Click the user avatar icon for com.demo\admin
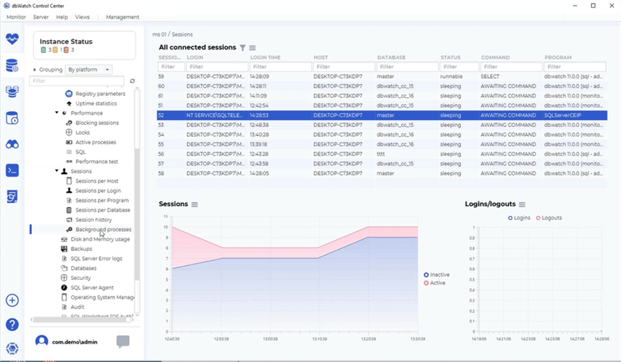621x362 pixels. click(41, 341)
